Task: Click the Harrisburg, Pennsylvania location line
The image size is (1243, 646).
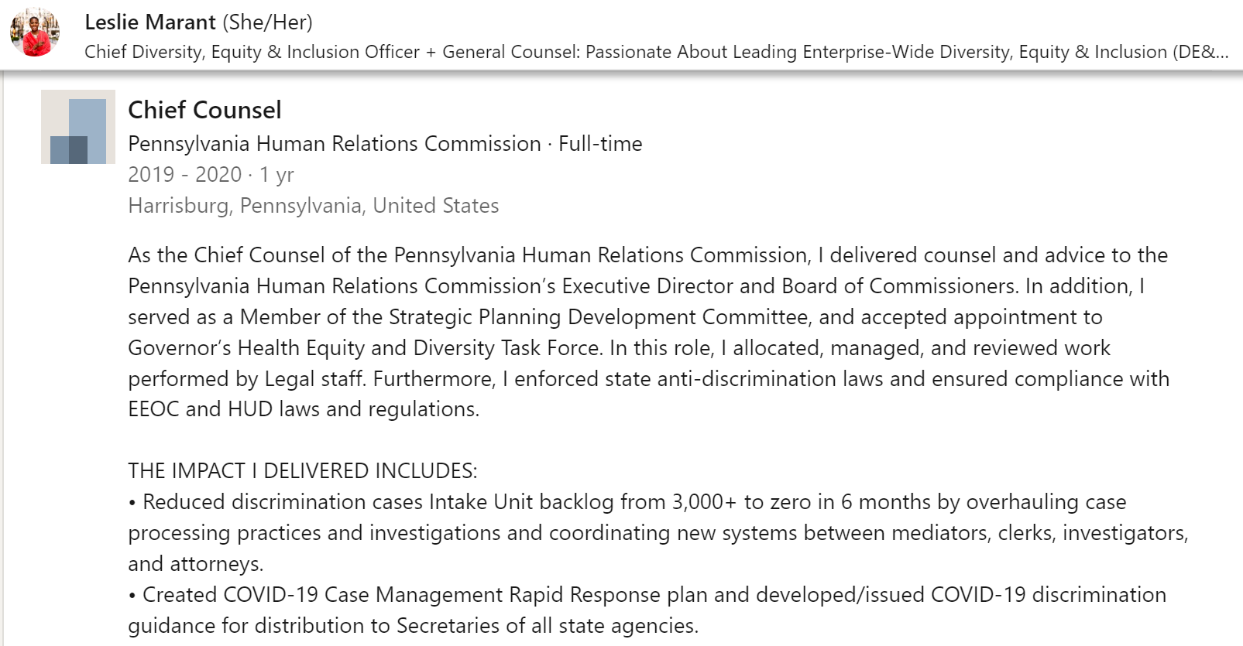Action: [313, 206]
